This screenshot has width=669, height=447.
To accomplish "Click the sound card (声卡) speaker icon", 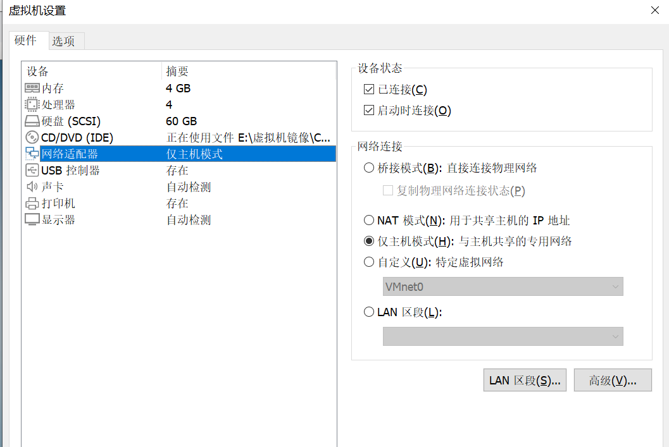I will pos(32,187).
